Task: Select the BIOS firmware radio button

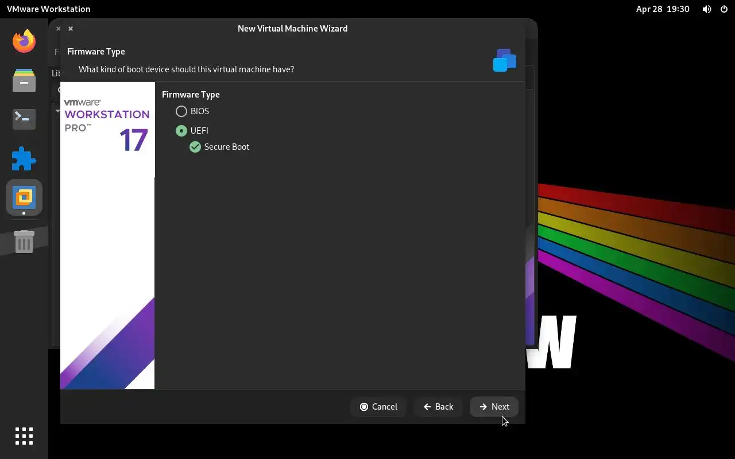Action: (181, 111)
